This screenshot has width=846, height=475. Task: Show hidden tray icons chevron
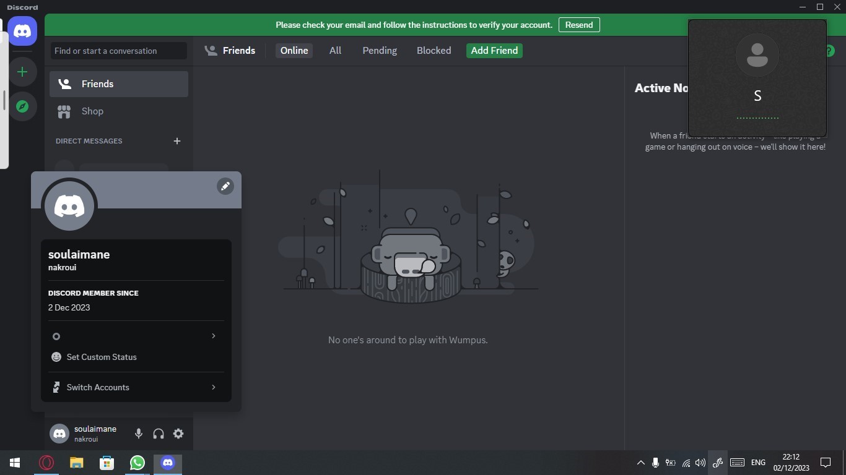click(x=640, y=463)
